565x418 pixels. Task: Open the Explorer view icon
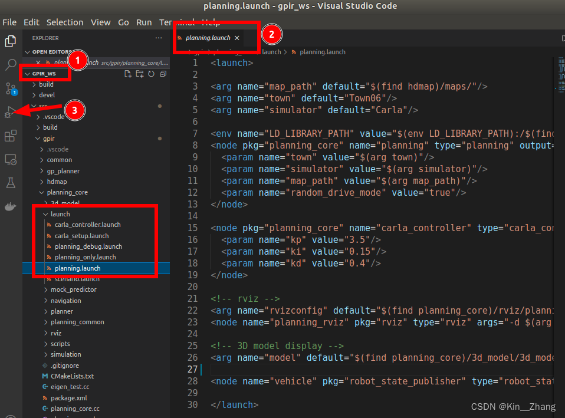click(x=11, y=41)
